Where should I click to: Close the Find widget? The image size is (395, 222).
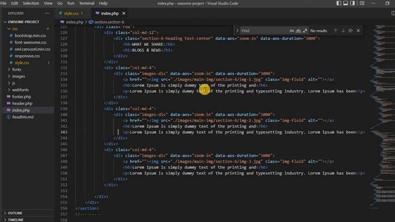click(358, 31)
